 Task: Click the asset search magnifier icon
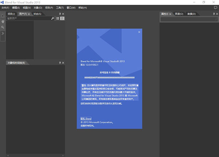[x=53, y=18]
